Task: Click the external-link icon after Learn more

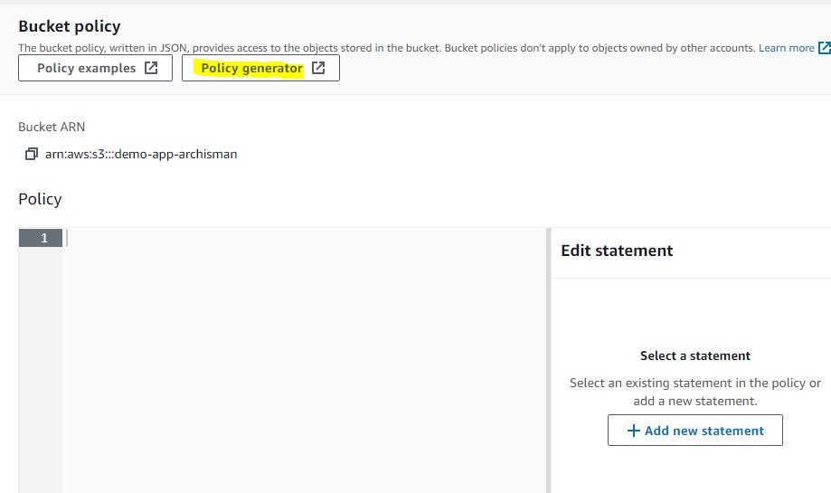Action: tap(824, 48)
